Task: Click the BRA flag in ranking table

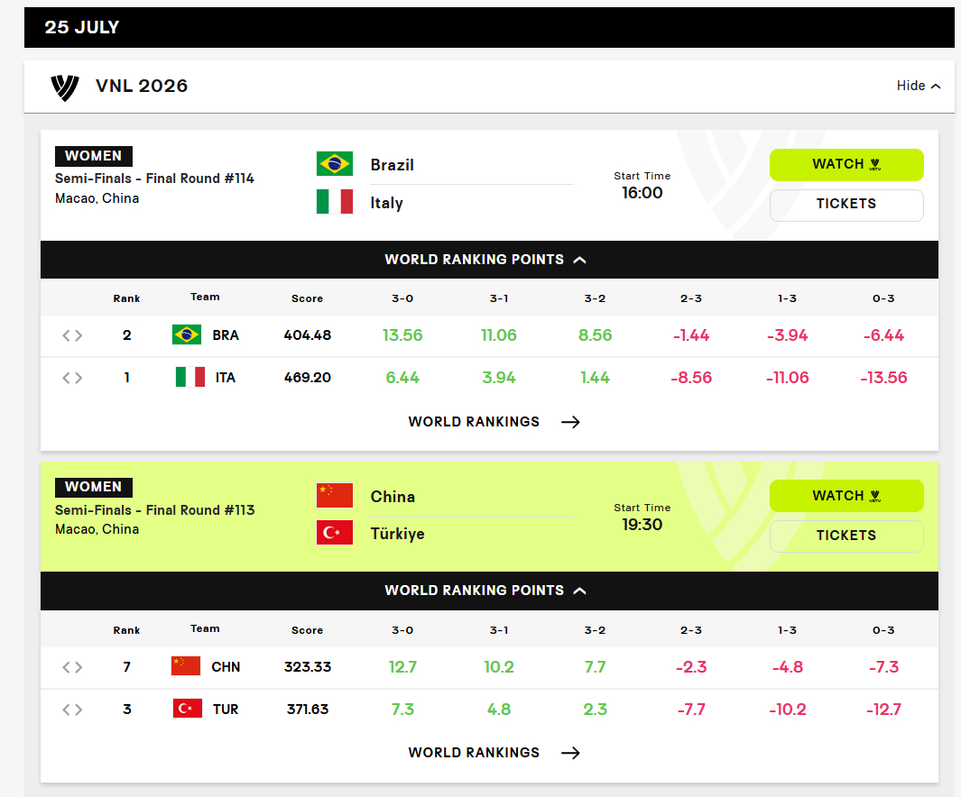Action: pyautogui.click(x=187, y=334)
